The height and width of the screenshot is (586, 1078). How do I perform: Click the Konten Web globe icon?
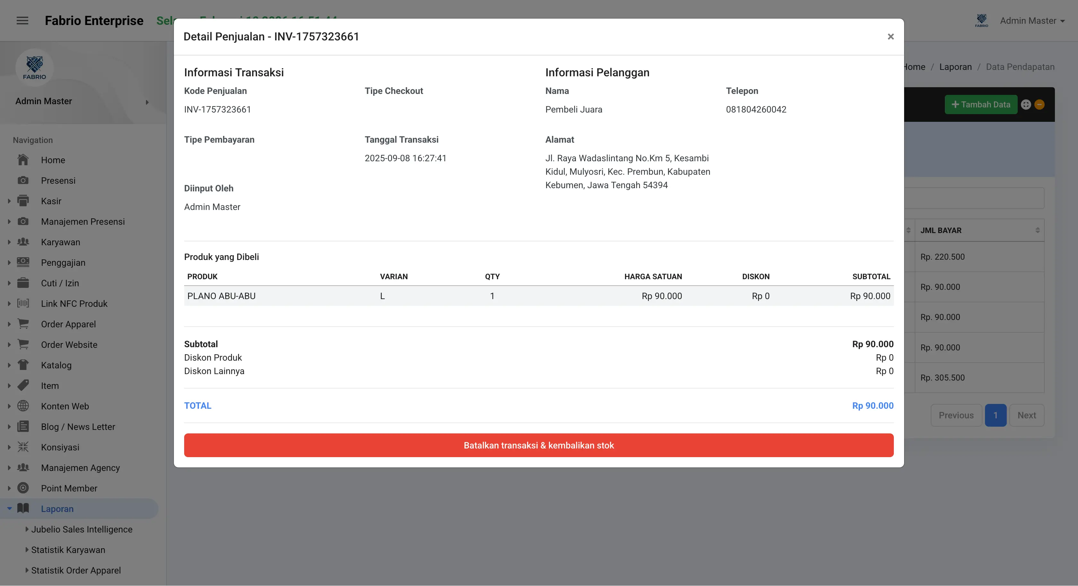pos(23,406)
